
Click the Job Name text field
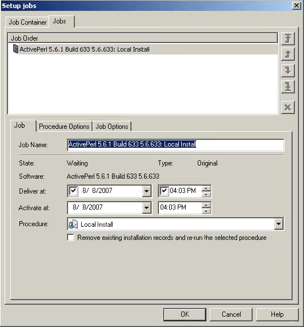coord(175,144)
